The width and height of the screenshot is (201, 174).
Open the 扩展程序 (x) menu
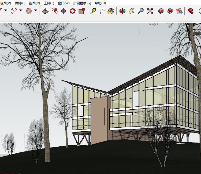82,3
